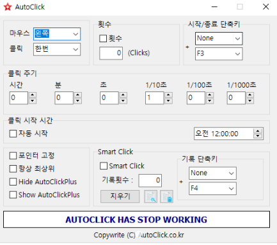This screenshot has height=245, width=277.
Task: Open the Smart Click record search icon
Action: tap(151, 196)
